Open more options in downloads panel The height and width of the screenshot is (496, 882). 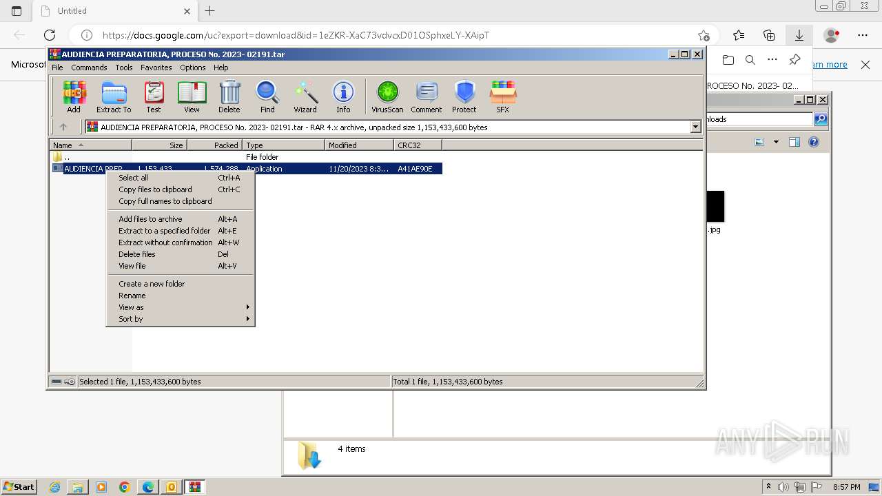(x=772, y=61)
